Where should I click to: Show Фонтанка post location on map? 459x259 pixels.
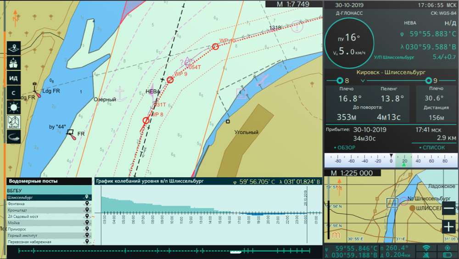pyautogui.click(x=86, y=204)
